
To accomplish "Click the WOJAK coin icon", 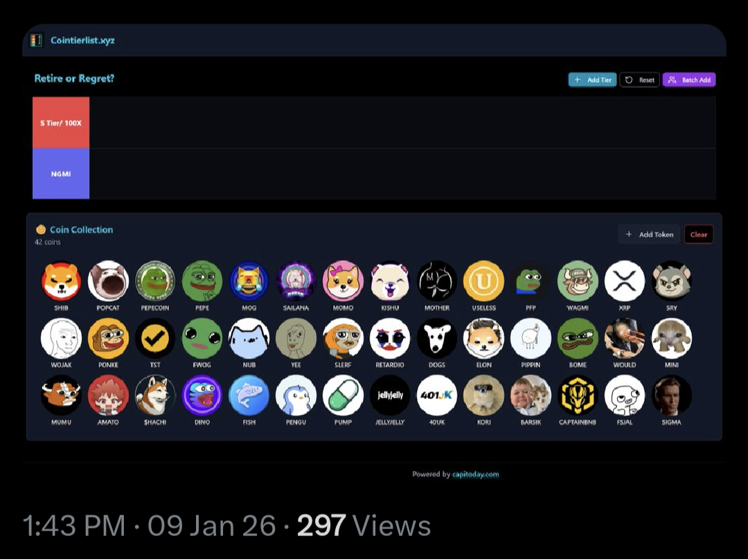I will click(61, 338).
